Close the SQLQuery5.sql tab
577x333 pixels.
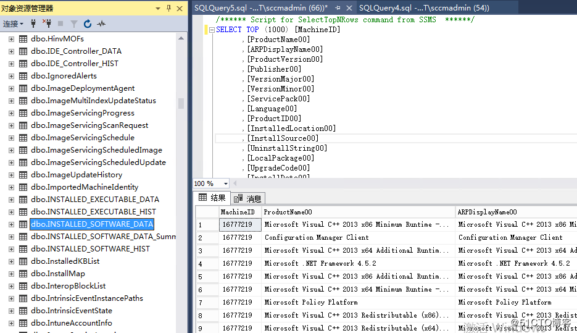click(349, 8)
